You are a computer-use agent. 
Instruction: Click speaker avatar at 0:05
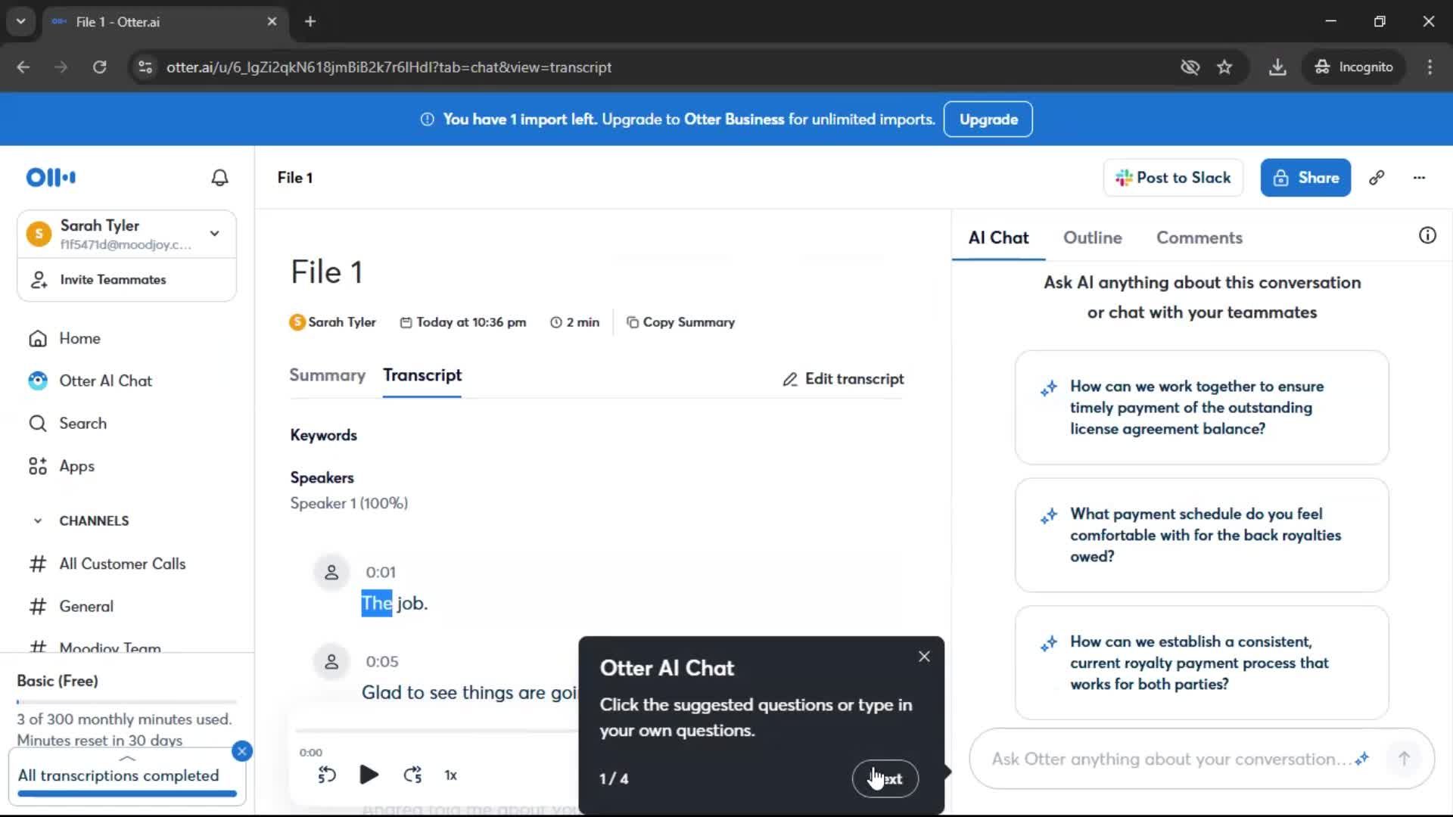(331, 662)
